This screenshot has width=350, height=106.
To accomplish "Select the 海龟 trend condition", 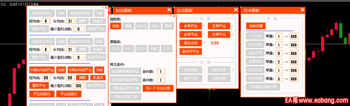I will (128, 26).
